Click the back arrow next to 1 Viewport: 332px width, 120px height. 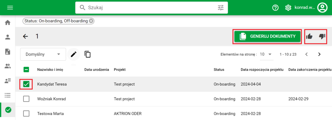click(25, 36)
